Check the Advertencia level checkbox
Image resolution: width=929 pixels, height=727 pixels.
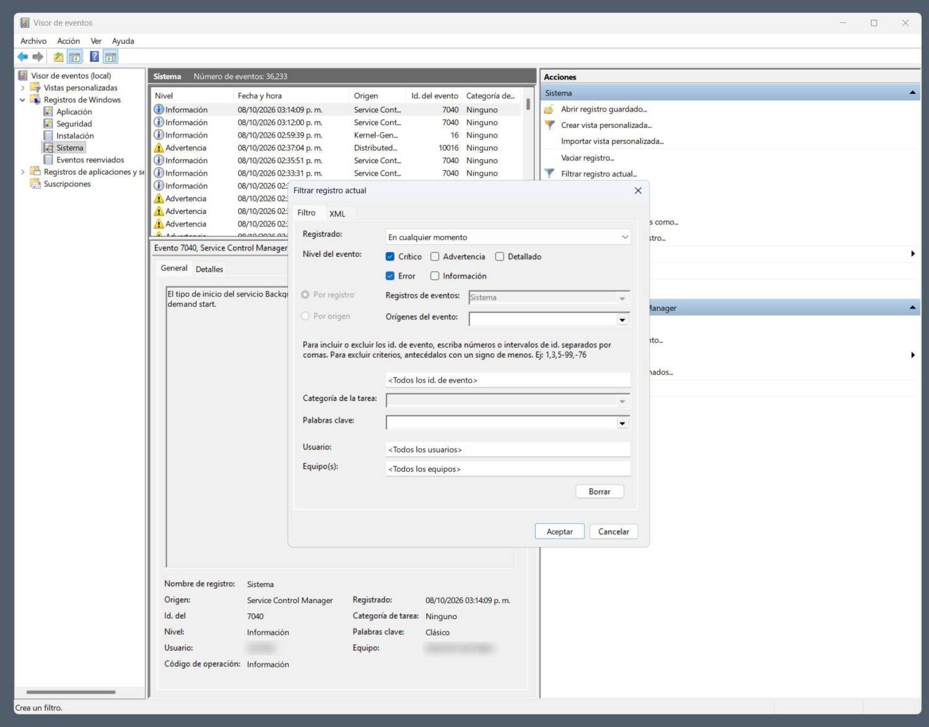click(435, 257)
